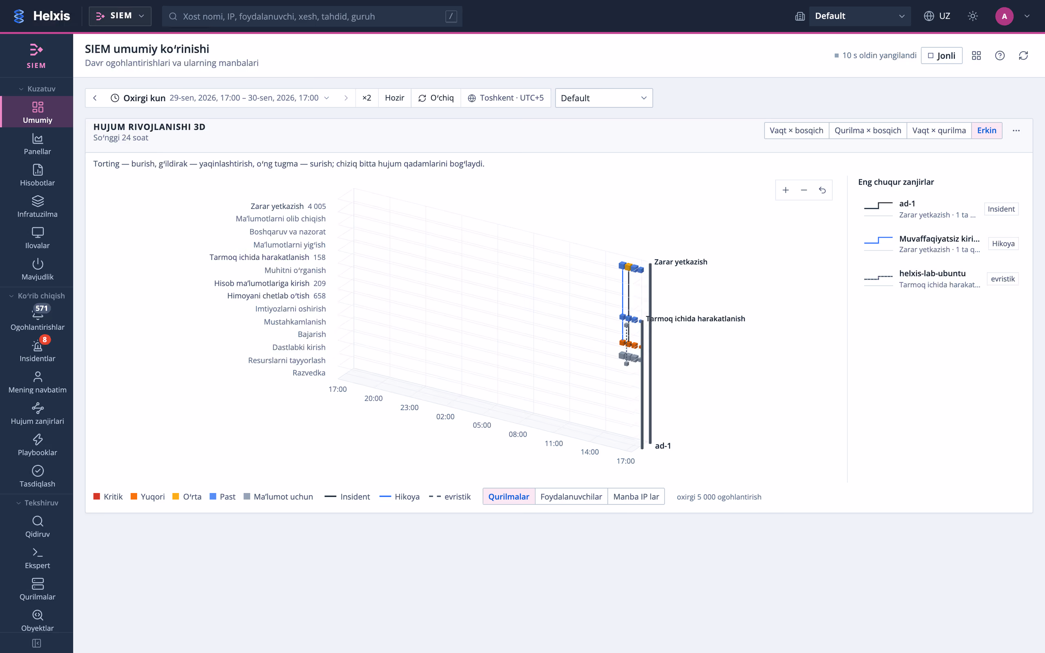1045x653 pixels.
Task: Open Ekspert console in sidebar
Action: [37, 558]
